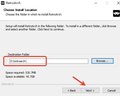Click the Choose Install Location heading
The height and width of the screenshot is (96, 120).
click(20, 10)
